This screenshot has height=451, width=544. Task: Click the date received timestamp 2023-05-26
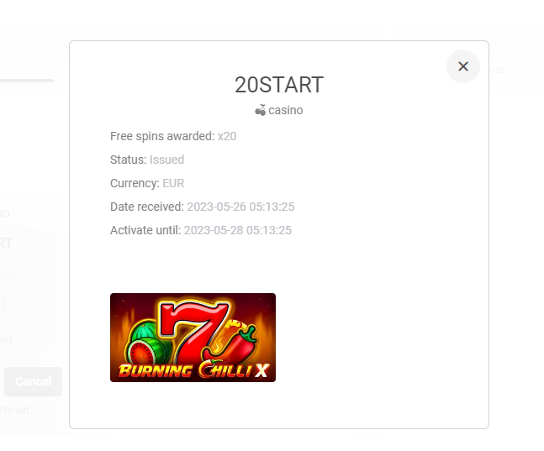(240, 207)
